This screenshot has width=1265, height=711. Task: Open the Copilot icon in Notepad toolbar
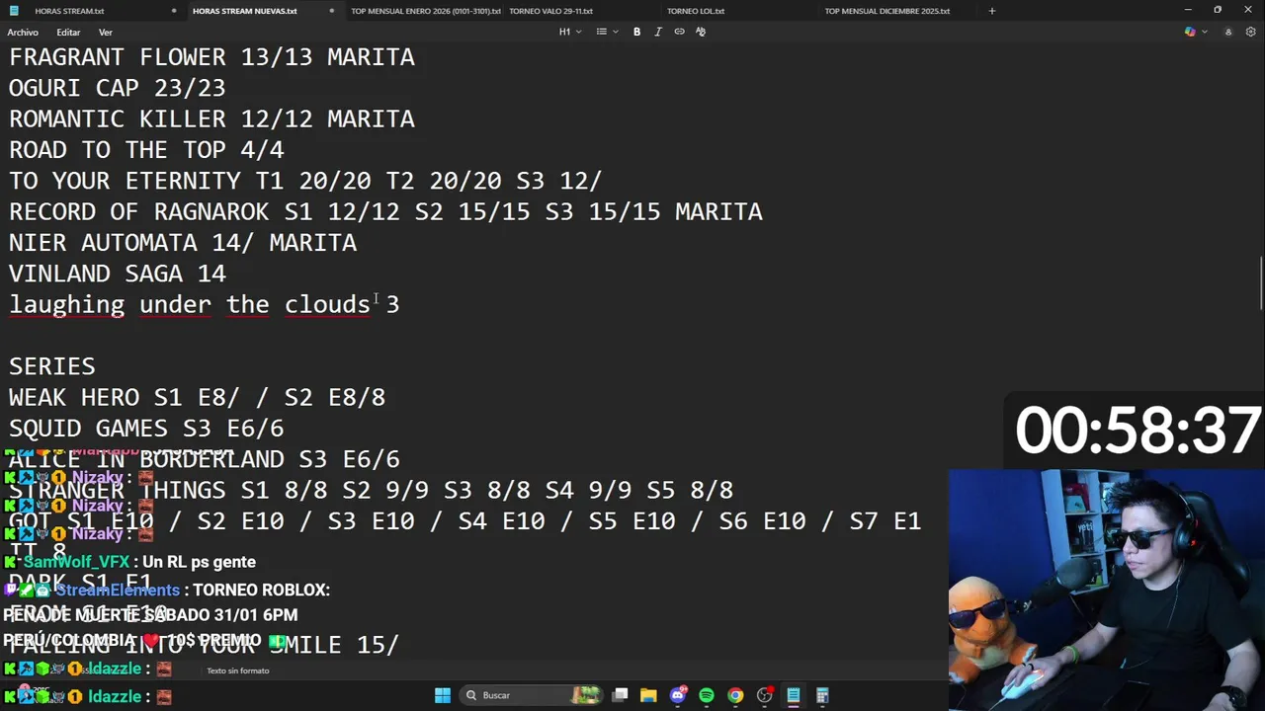(1190, 32)
